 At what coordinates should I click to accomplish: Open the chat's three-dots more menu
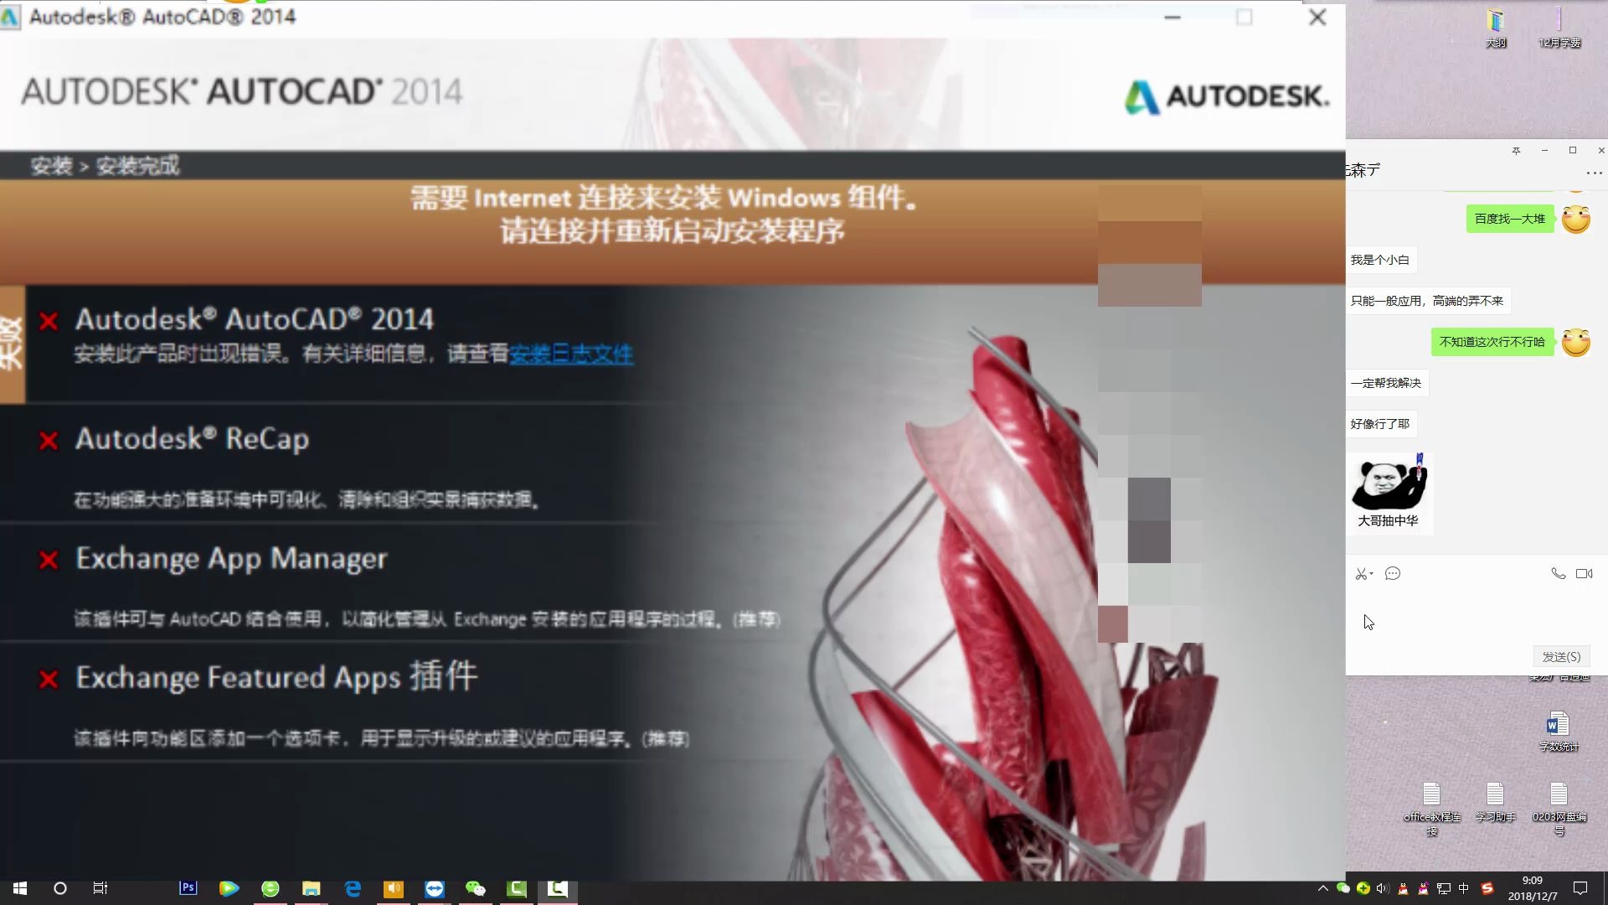pyautogui.click(x=1594, y=173)
